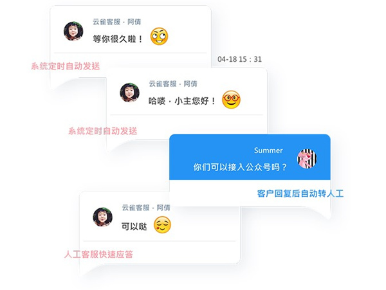This screenshot has height=290, width=386.
Task: Click the rolling-eyes emoji in first message
Action: tap(160, 37)
